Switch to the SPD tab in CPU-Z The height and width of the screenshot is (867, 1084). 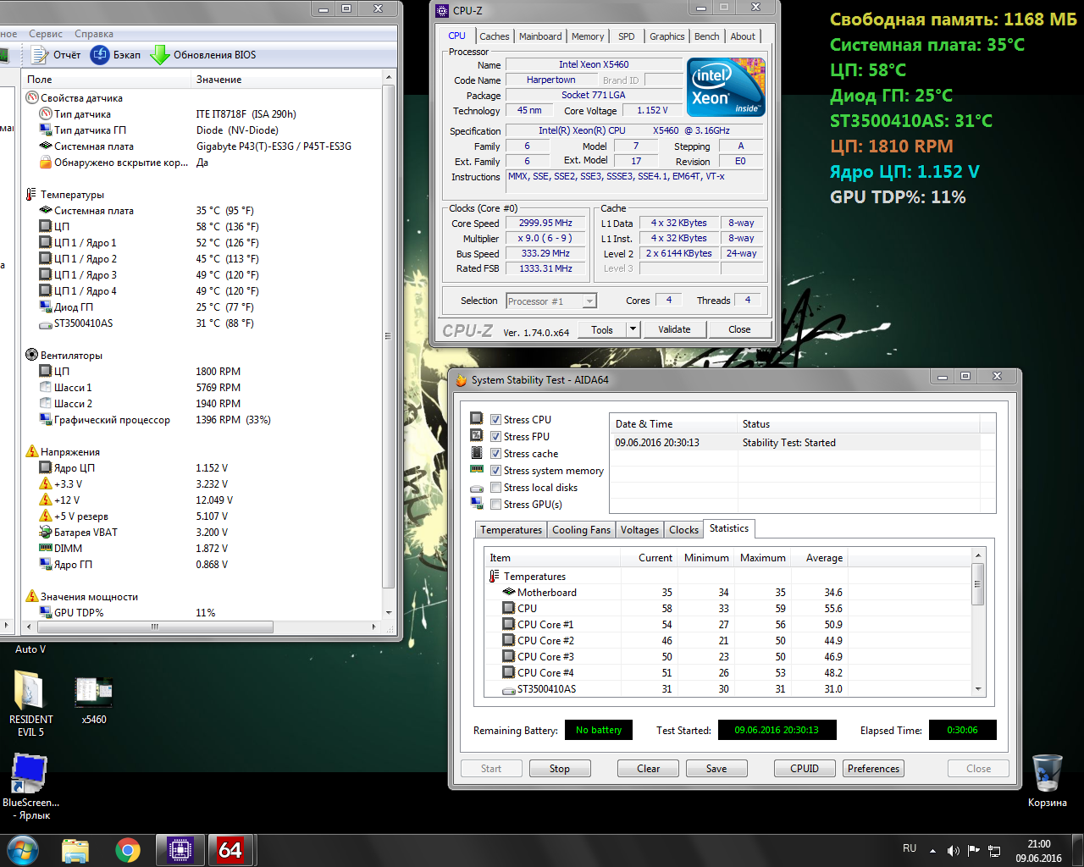click(x=627, y=36)
